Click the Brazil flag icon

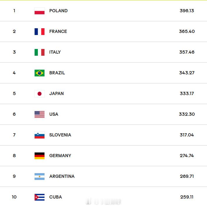(40, 73)
